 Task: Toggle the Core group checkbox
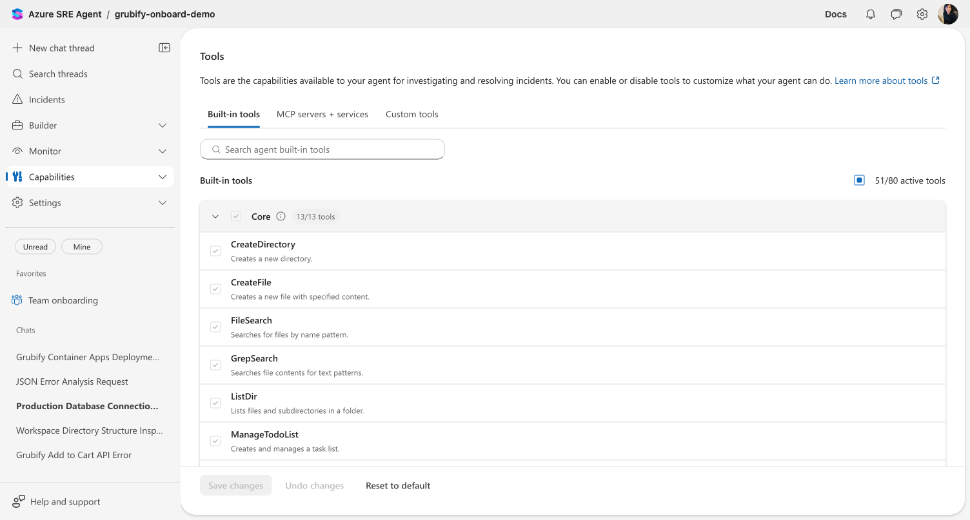[x=236, y=217]
